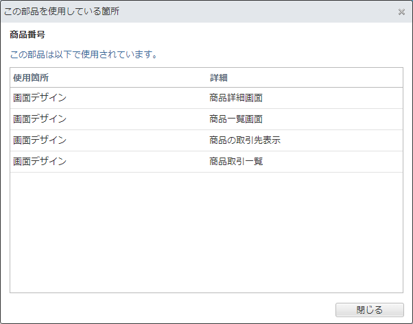The width and height of the screenshot is (413, 324).
Task: Click the 閉じる button
Action: click(x=370, y=310)
